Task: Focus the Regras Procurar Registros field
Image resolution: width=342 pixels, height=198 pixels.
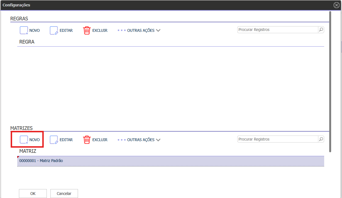Action: 277,30
